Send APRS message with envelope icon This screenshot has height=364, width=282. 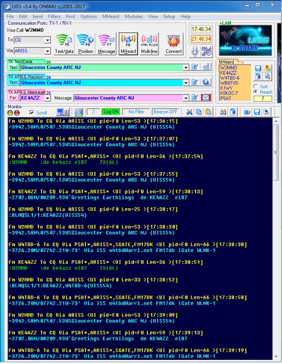(206, 98)
